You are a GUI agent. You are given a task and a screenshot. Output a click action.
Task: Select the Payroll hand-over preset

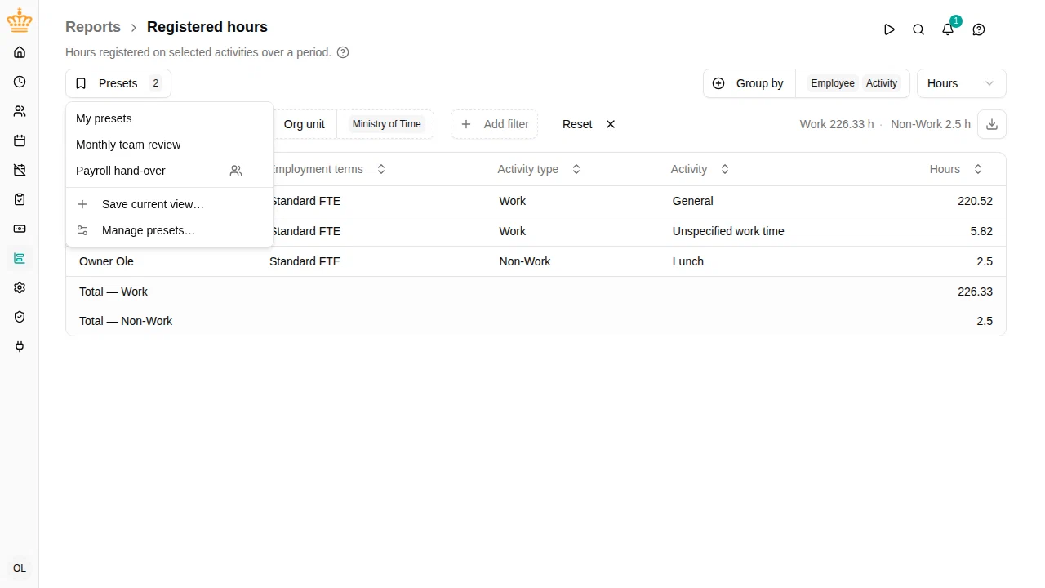(x=169, y=171)
